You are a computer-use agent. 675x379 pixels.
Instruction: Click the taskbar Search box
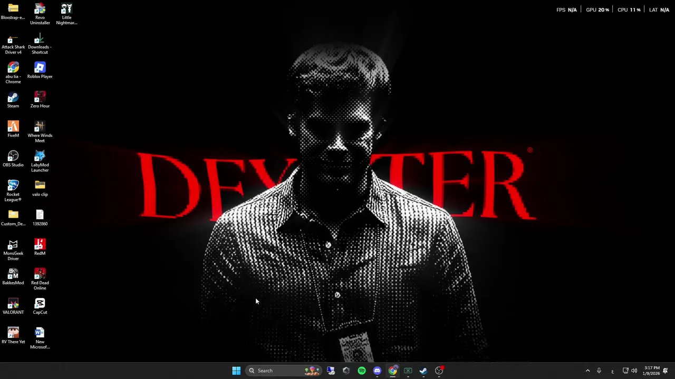(x=284, y=371)
